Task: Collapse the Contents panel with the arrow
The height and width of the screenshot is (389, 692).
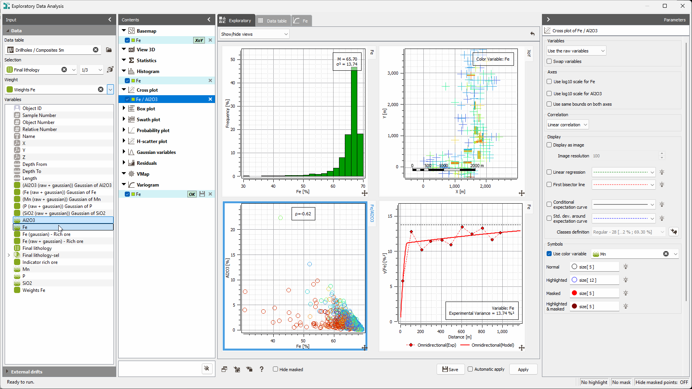Action: pos(209,19)
